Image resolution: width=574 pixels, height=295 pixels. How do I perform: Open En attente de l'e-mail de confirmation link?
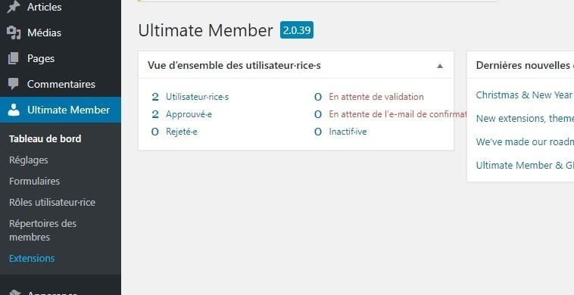[x=398, y=114]
